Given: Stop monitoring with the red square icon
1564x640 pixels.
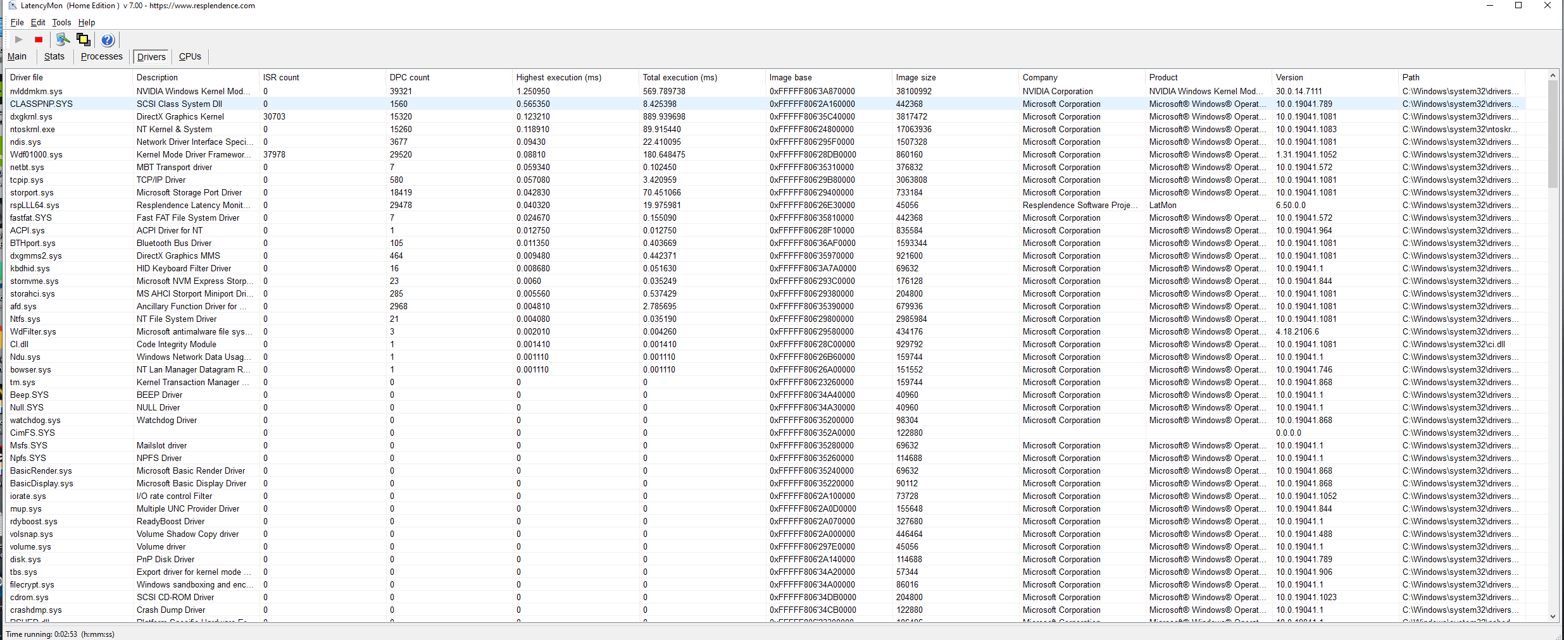Looking at the screenshot, I should [x=39, y=40].
